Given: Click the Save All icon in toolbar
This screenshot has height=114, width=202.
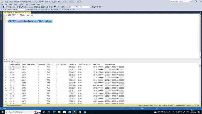Looking at the screenshot, I should click(x=22, y=7).
